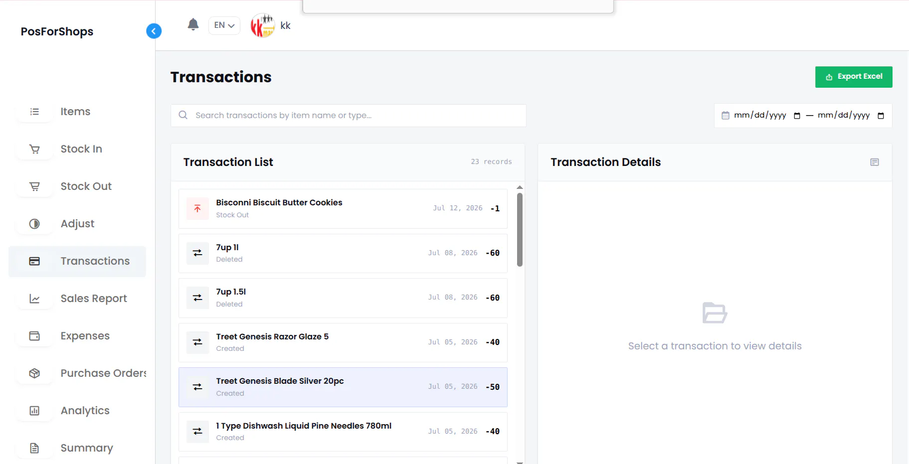Click the search magnifier icon
The height and width of the screenshot is (464, 909).
[183, 115]
